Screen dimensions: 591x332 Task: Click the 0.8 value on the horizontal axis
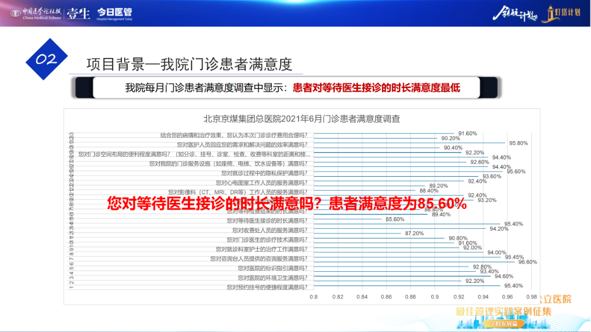[x=314, y=297]
